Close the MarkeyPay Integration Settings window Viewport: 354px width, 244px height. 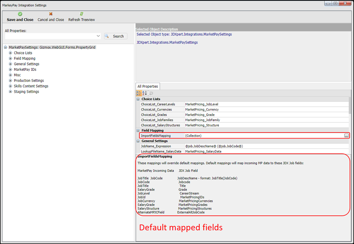point(345,4)
